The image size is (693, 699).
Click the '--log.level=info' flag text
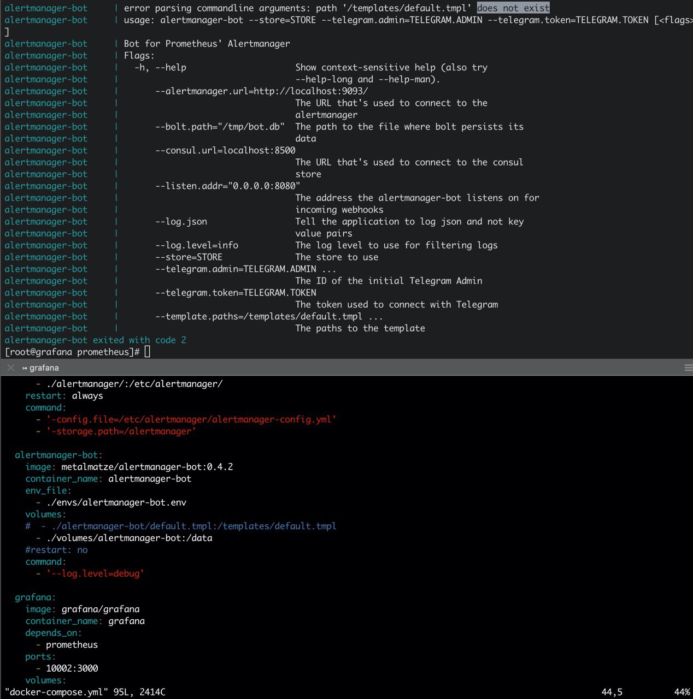tap(197, 245)
